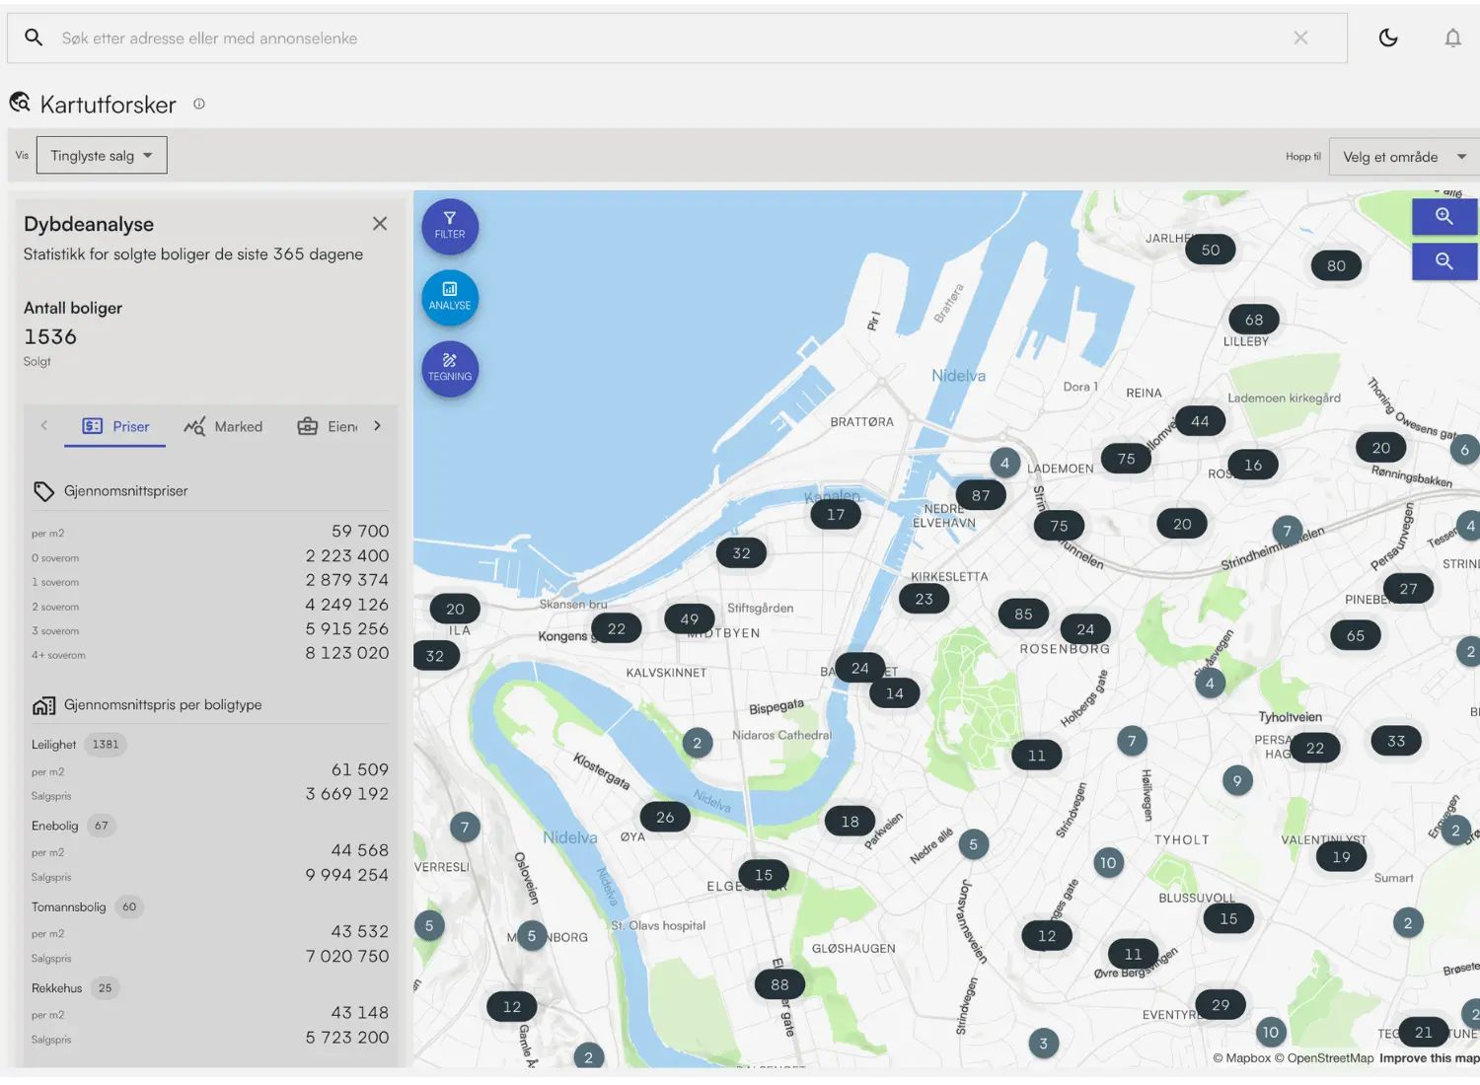
Task: Zoom out on the map
Action: [1443, 261]
